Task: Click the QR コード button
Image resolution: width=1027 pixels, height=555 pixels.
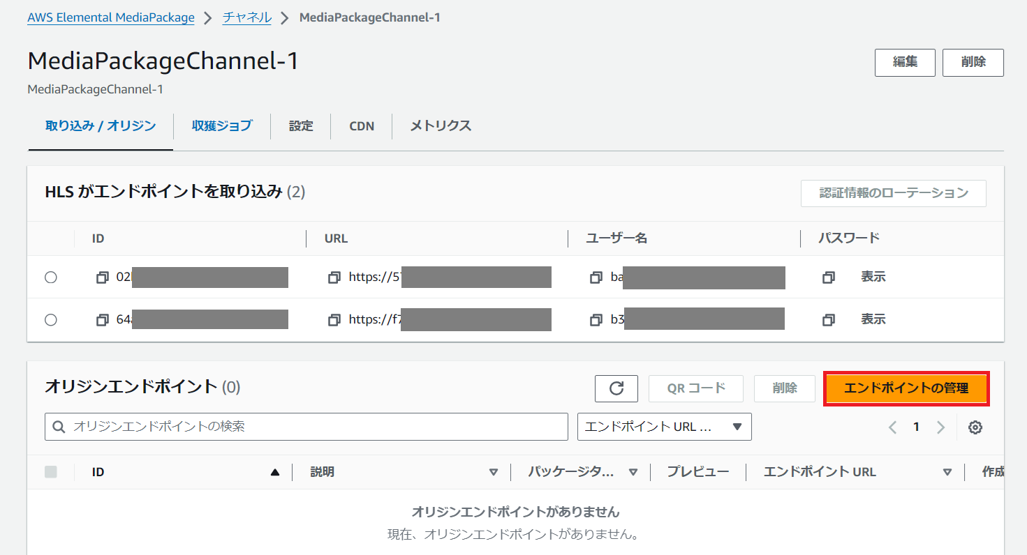Action: click(696, 388)
